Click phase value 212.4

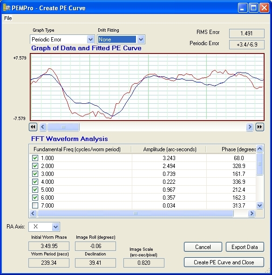coord(239,189)
